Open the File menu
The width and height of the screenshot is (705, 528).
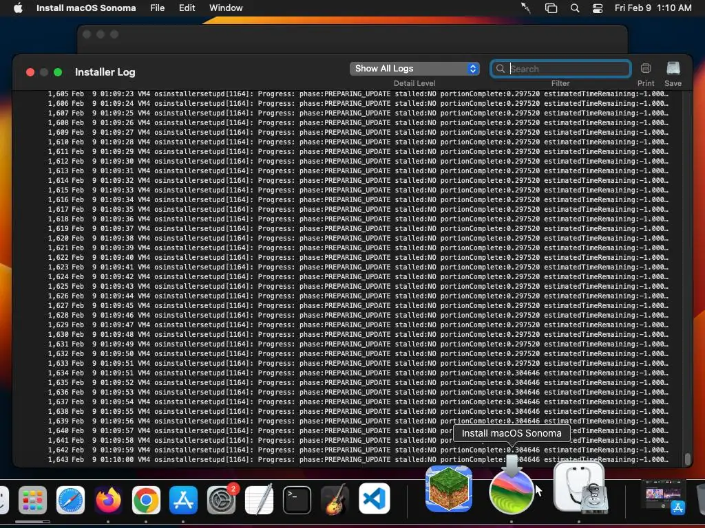pos(158,8)
